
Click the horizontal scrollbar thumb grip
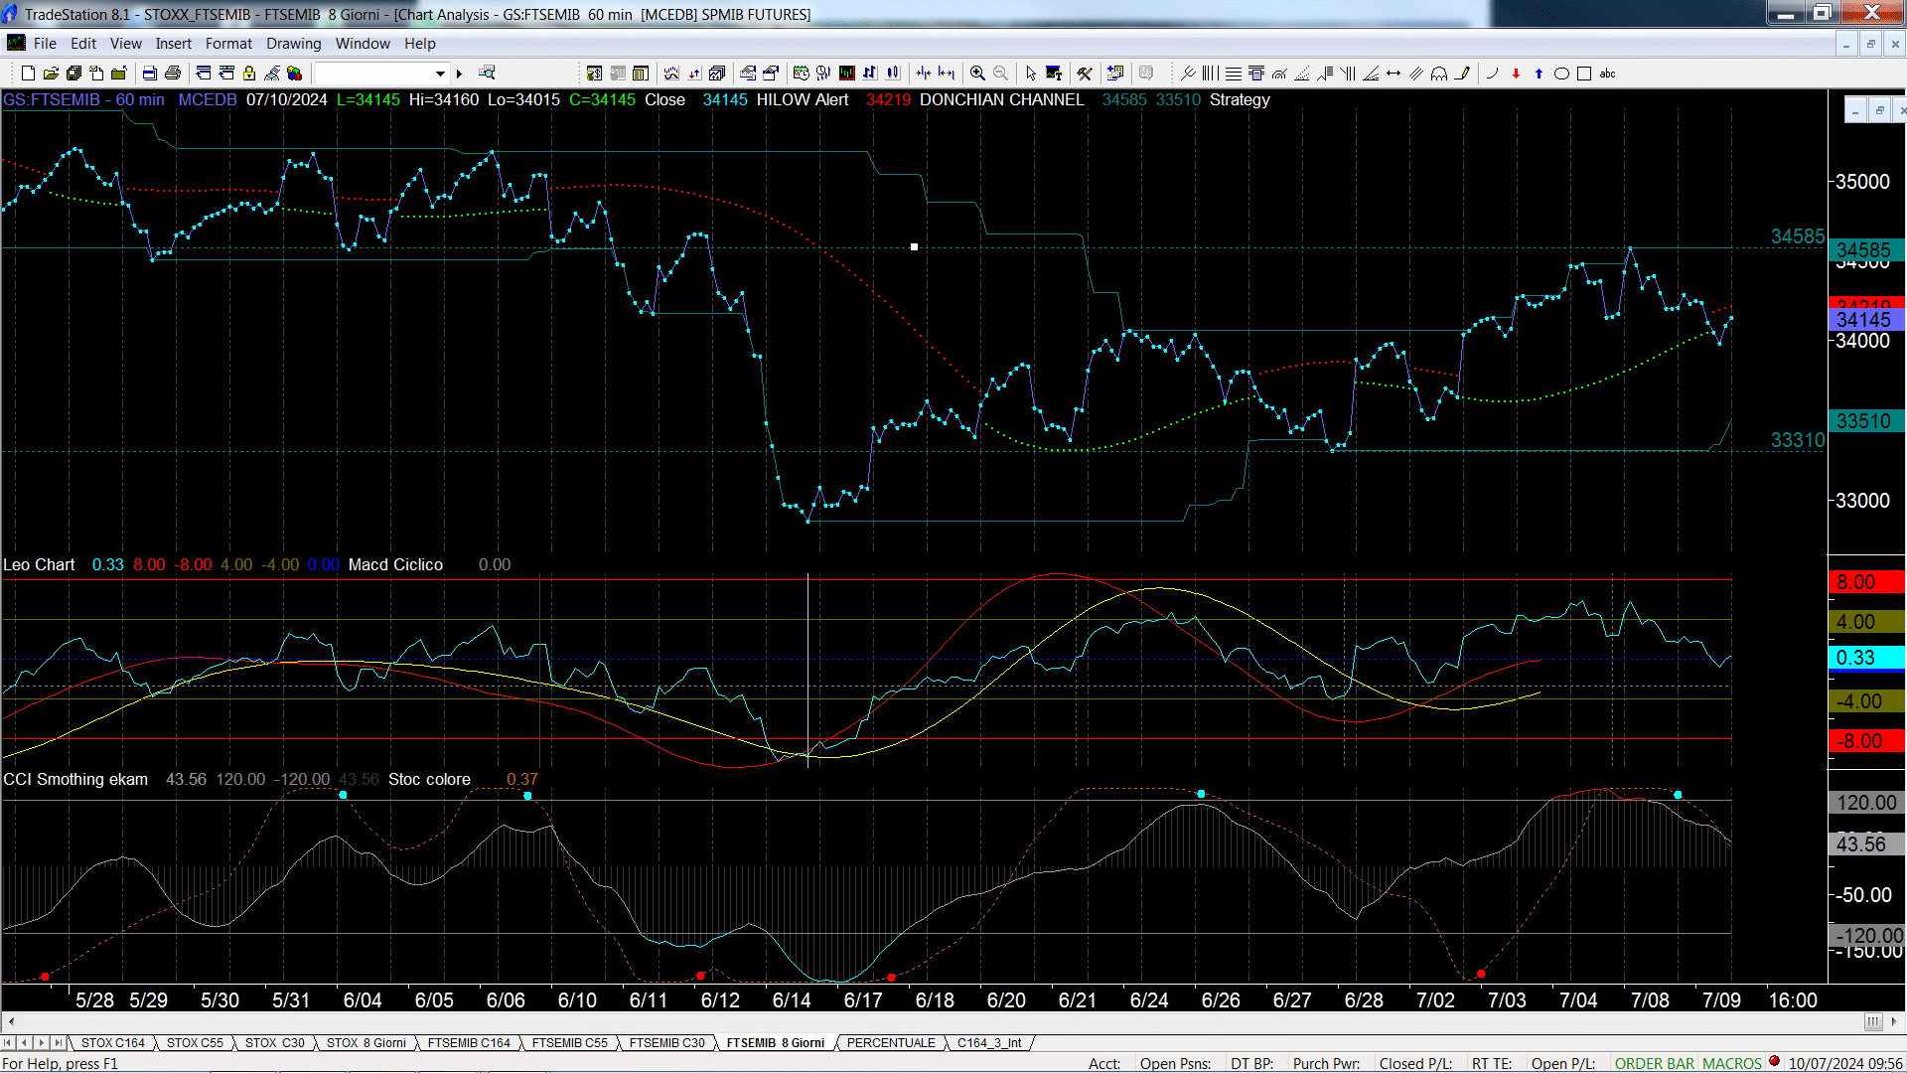(x=1872, y=1021)
